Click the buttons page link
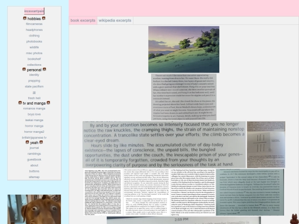The image size is (299, 224). [x=34, y=171]
